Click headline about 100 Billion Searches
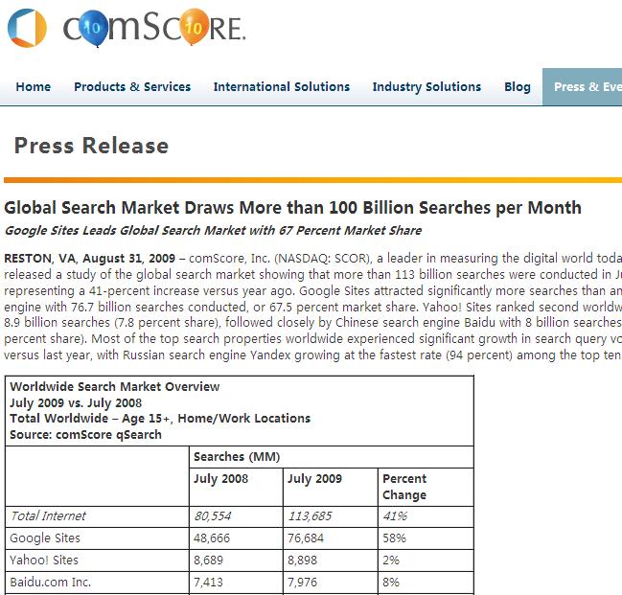The image size is (622, 595). coord(292,208)
